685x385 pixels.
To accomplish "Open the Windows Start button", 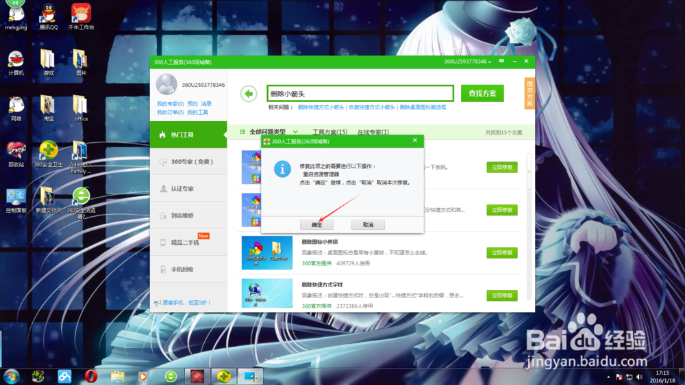I will pos(12,376).
